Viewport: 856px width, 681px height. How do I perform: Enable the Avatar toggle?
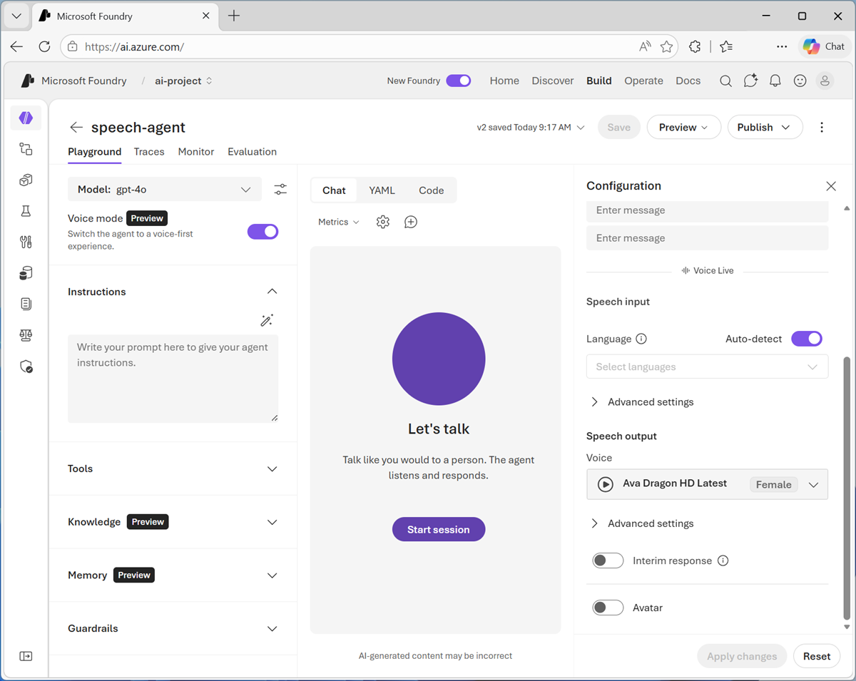[x=608, y=608]
